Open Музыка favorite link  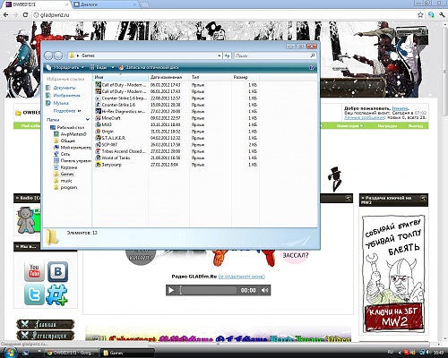(57, 103)
